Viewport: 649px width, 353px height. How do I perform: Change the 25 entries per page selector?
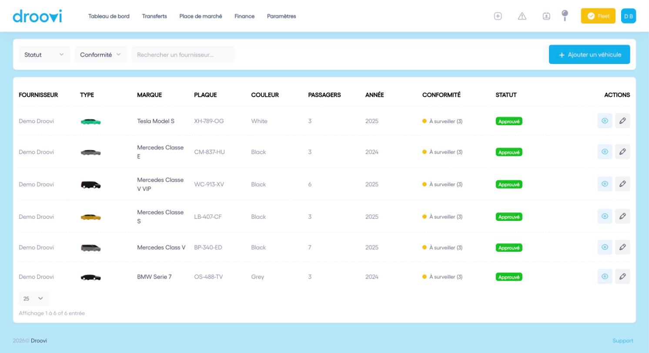click(34, 299)
